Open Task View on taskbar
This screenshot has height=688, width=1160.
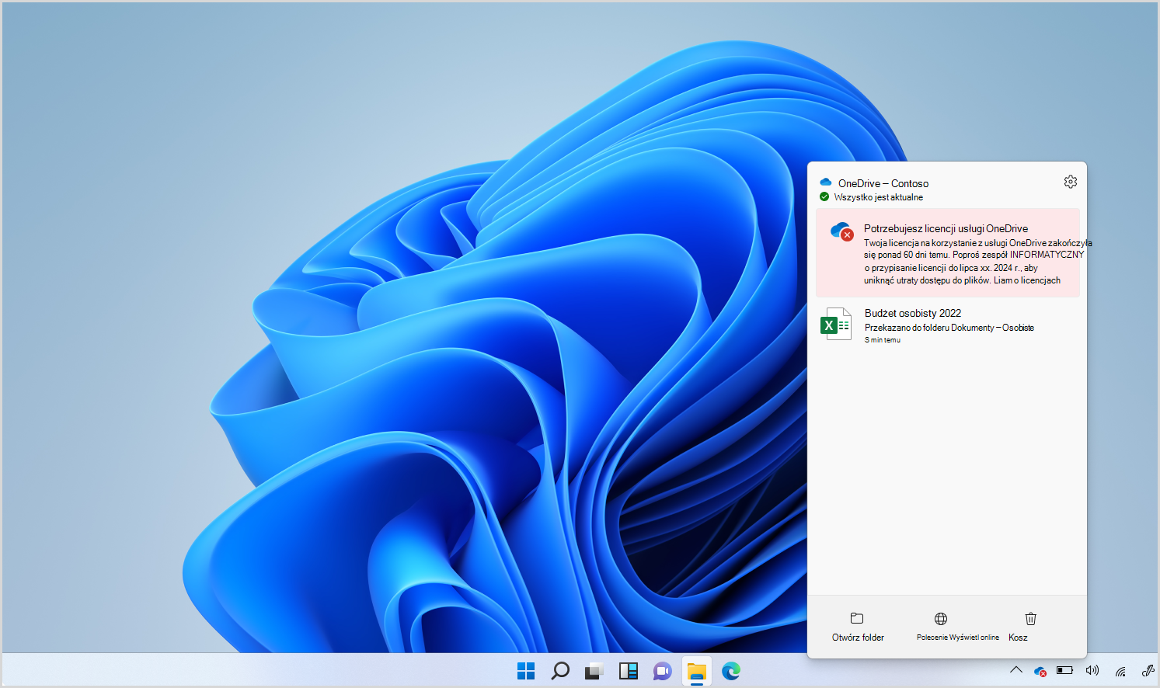tap(594, 671)
